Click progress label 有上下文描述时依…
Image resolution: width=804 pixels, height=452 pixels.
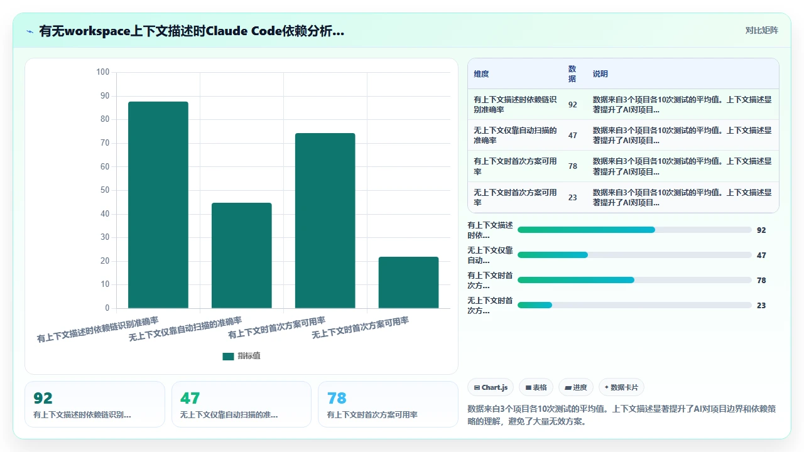pos(490,230)
